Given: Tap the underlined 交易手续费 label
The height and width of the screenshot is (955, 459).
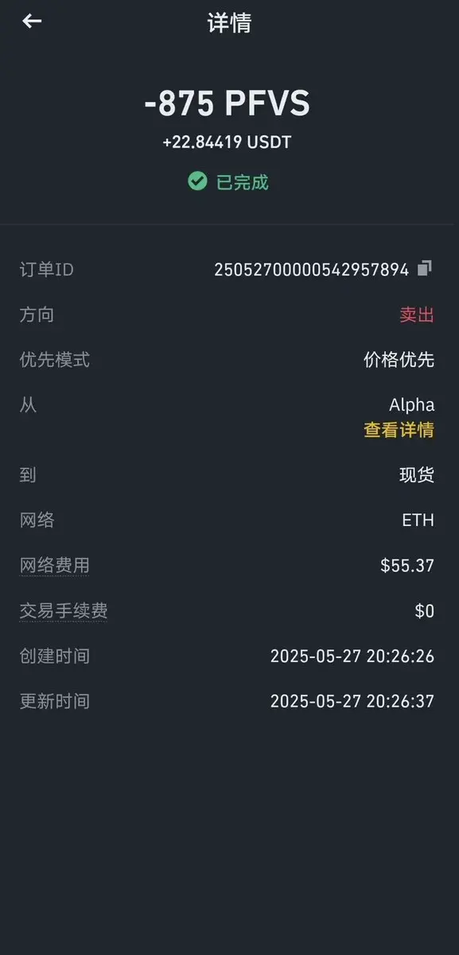Looking at the screenshot, I should (x=64, y=611).
